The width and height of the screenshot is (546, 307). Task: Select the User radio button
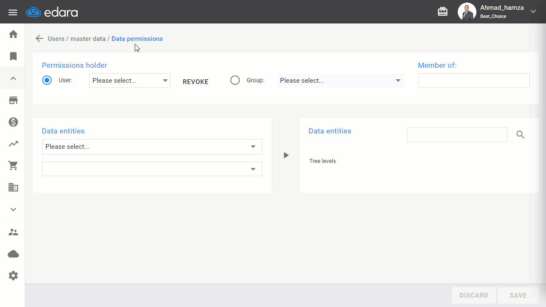pos(47,80)
